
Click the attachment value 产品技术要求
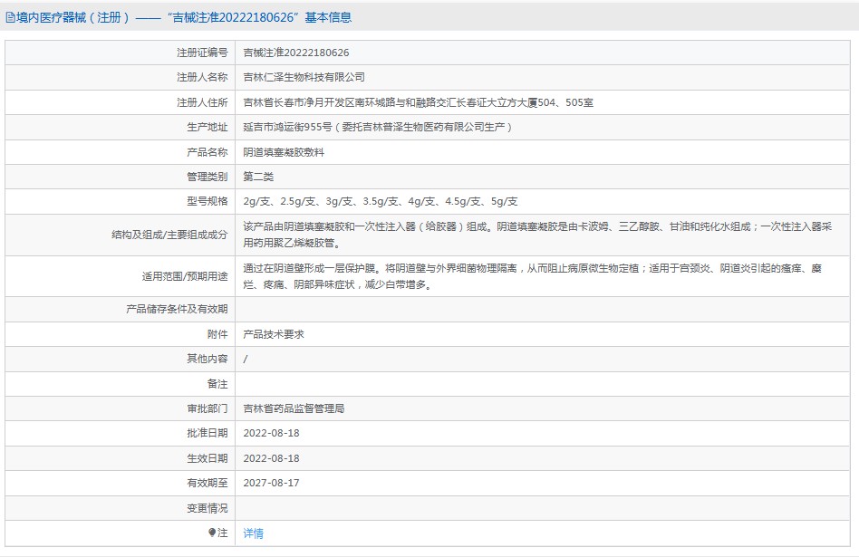(x=274, y=334)
